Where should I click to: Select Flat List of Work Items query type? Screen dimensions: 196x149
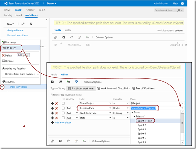click(81, 88)
